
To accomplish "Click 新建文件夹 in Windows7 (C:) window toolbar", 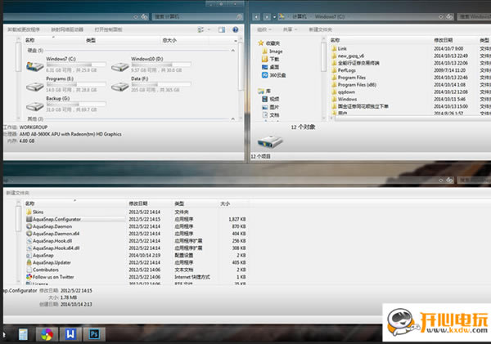I will pyautogui.click(x=320, y=29).
